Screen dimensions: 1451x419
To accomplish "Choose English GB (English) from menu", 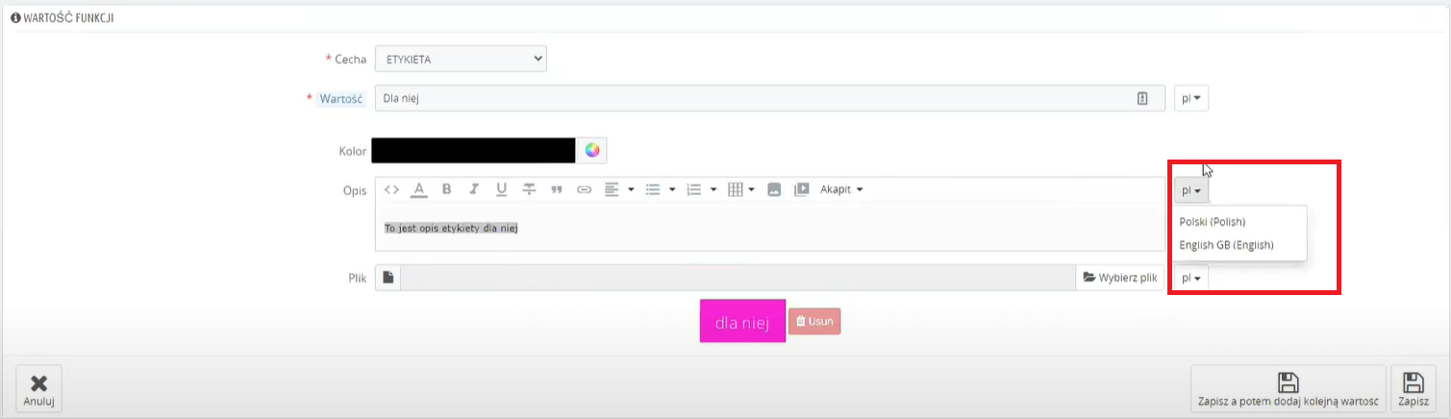I will coord(1226,245).
